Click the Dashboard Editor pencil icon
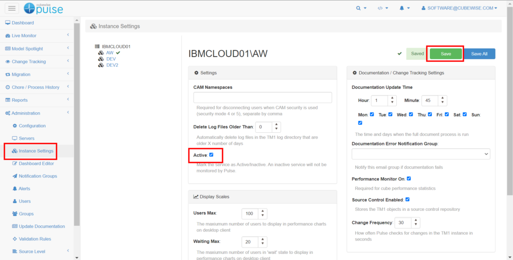The image size is (513, 260). [15, 163]
